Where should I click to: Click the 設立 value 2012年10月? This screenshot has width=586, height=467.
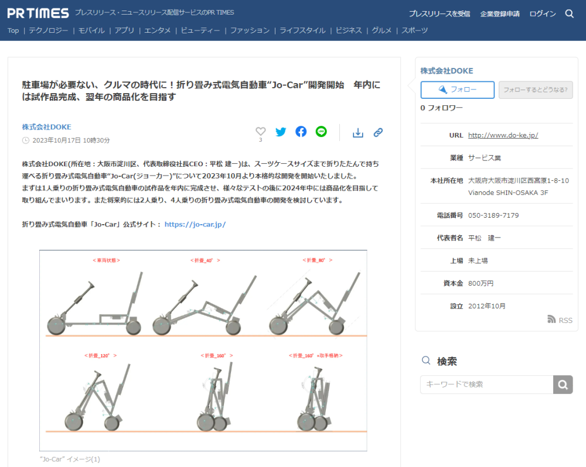(x=486, y=306)
